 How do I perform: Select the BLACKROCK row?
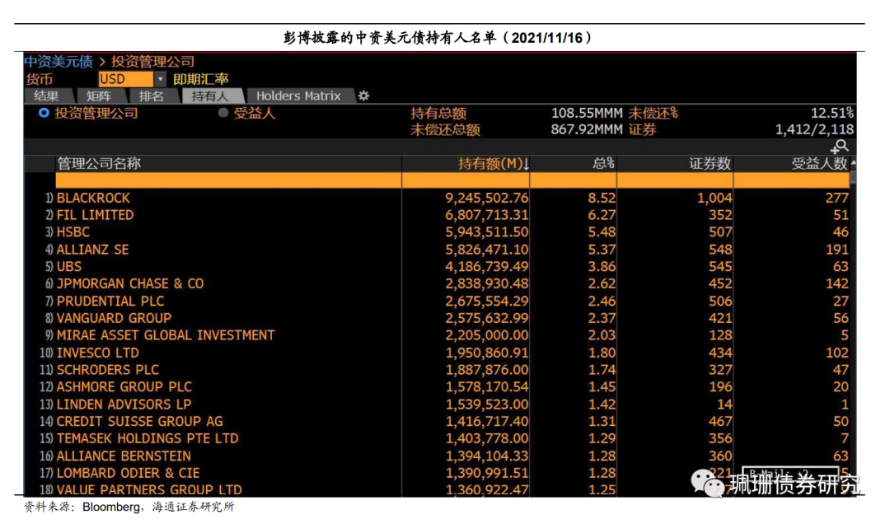click(x=437, y=198)
